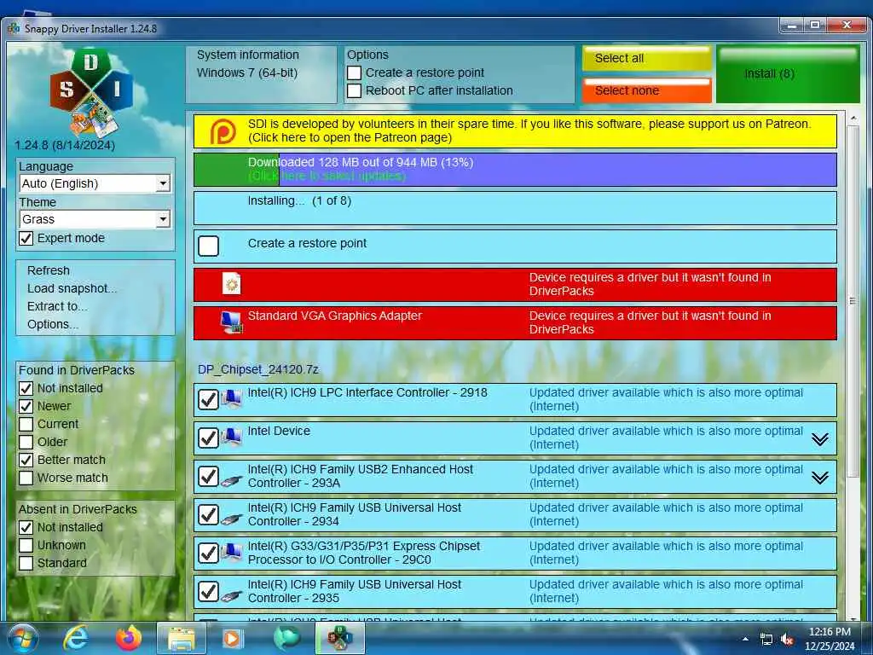The height and width of the screenshot is (655, 873).
Task: Enable Create a restore point in Options
Action: point(354,73)
